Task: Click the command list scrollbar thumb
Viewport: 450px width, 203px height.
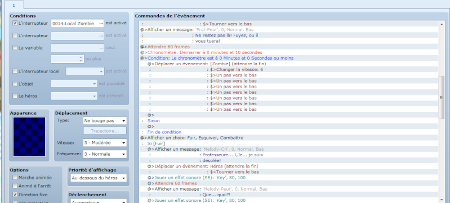Action: pos(442,98)
